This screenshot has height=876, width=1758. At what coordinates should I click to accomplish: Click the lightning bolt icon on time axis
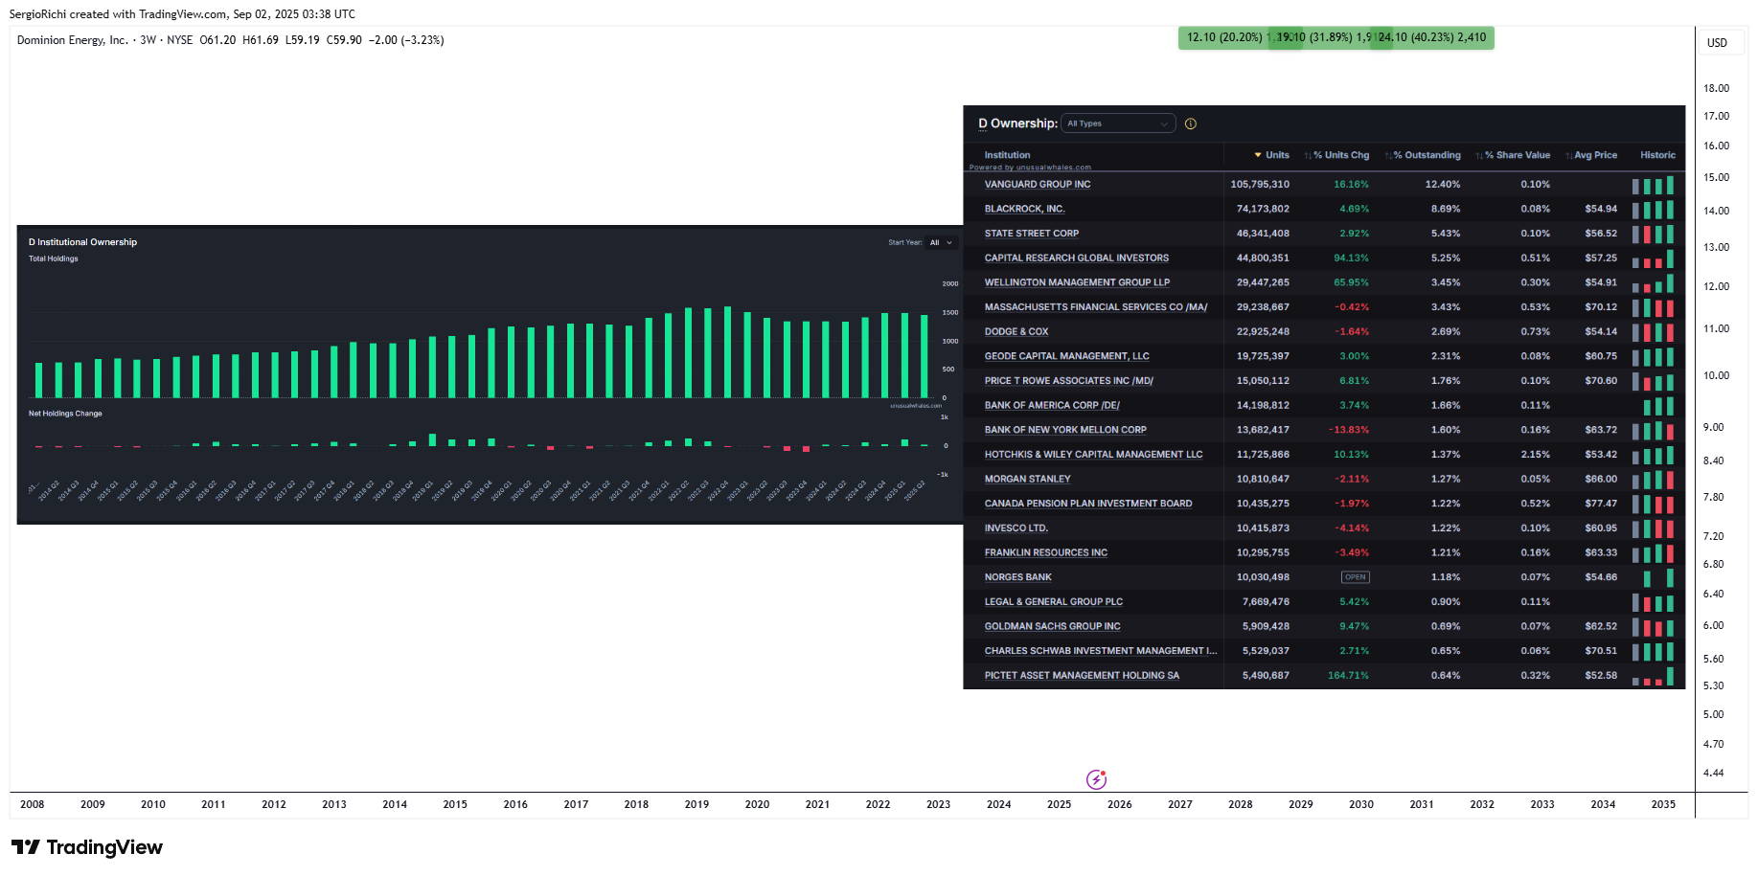pyautogui.click(x=1097, y=779)
